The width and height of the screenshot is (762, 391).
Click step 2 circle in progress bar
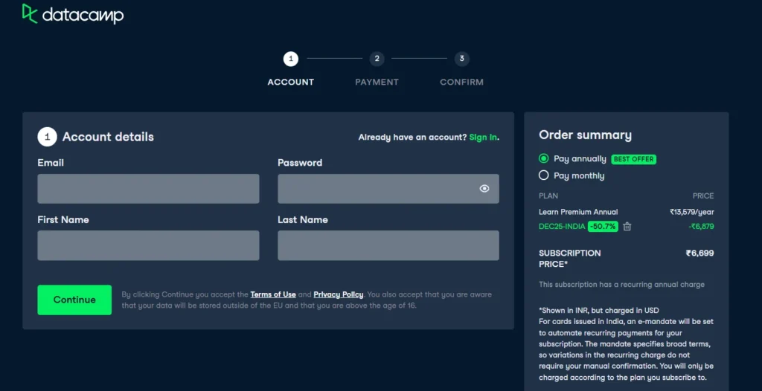(x=377, y=59)
